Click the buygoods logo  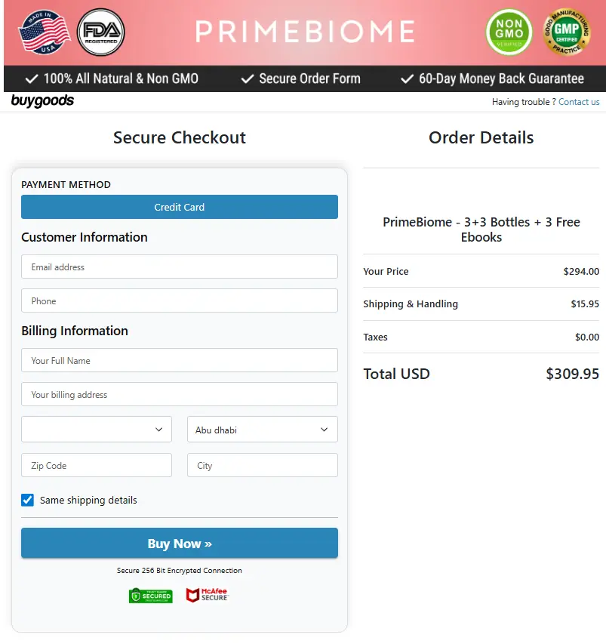click(43, 100)
